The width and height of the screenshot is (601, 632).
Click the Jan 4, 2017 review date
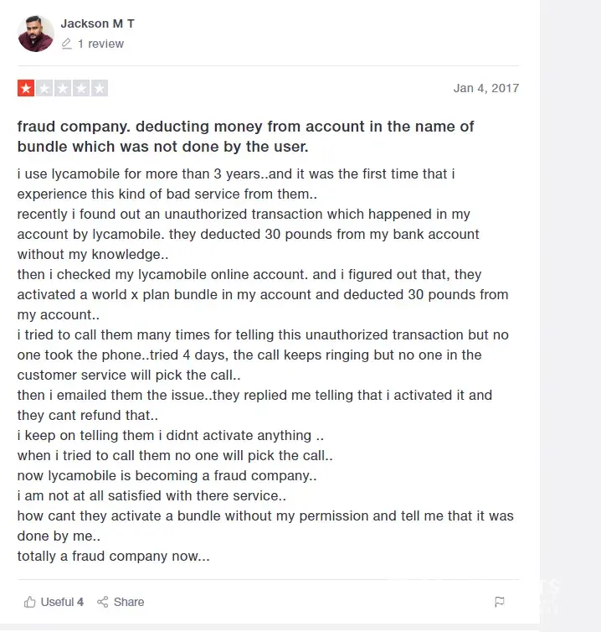(x=485, y=88)
